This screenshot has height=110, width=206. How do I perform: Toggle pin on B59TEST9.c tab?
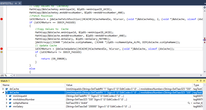click(16, 3)
